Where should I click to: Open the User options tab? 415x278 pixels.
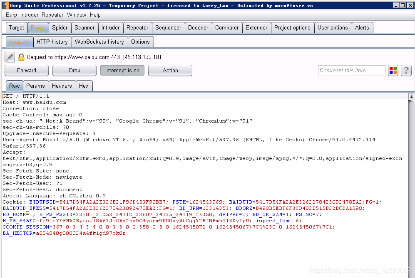333,28
